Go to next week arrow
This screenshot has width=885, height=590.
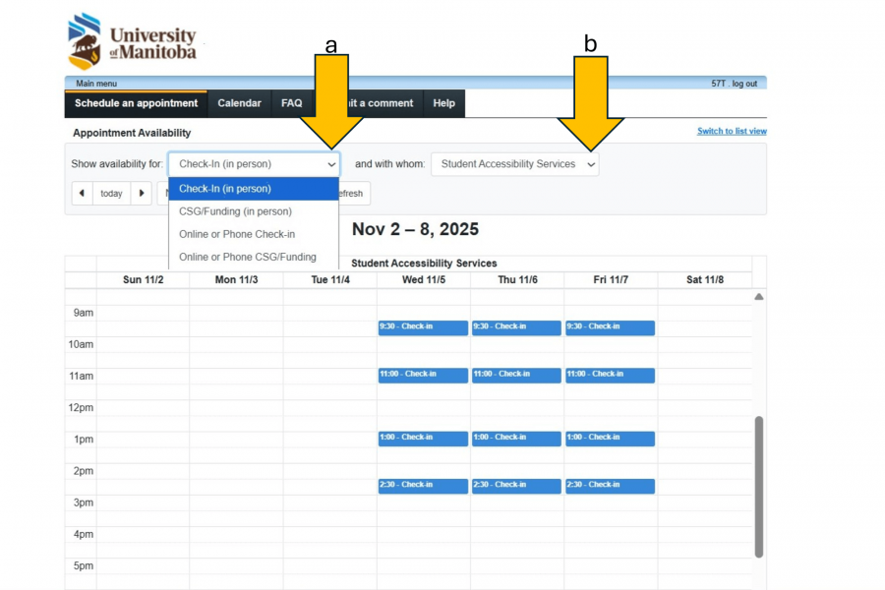[x=143, y=194]
